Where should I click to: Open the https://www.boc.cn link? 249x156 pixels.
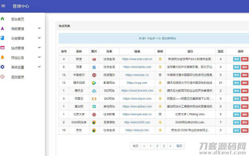137,75
